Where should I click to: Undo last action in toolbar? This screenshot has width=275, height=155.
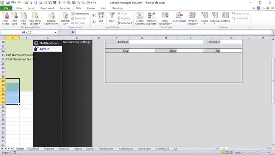coord(12,3)
